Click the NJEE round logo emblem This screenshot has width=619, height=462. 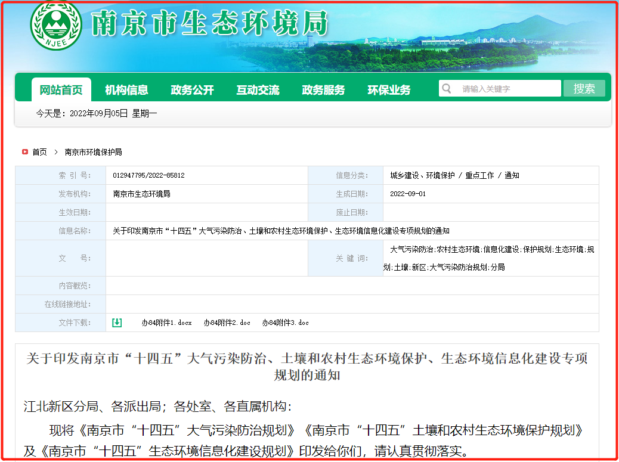point(56,26)
